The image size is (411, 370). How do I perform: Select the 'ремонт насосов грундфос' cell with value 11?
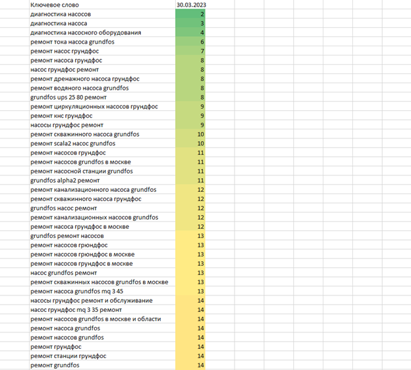102,153
